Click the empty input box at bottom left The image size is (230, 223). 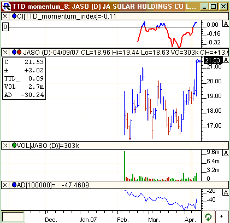[x=13, y=217]
